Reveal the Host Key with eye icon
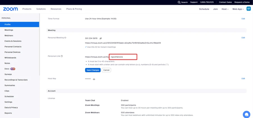253x118 pixels. tap(94, 79)
